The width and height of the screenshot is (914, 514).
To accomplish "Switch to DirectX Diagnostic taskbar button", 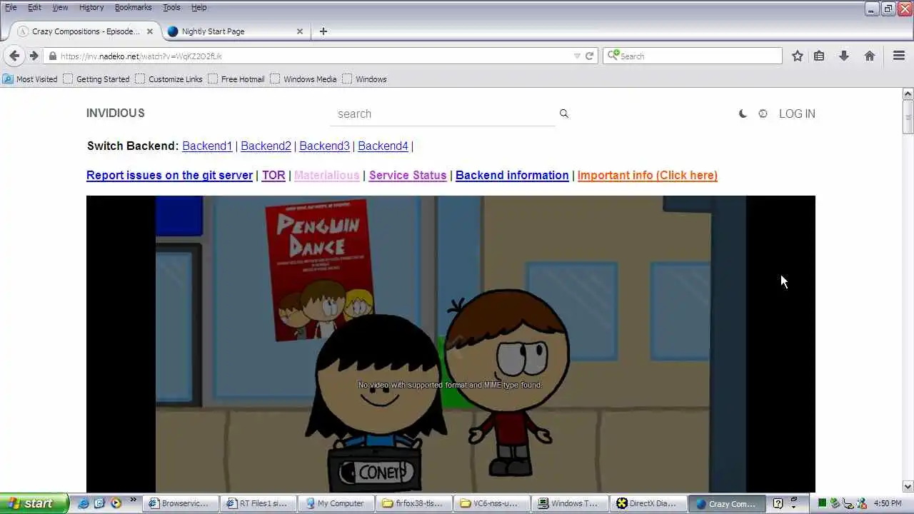I will tap(648, 503).
